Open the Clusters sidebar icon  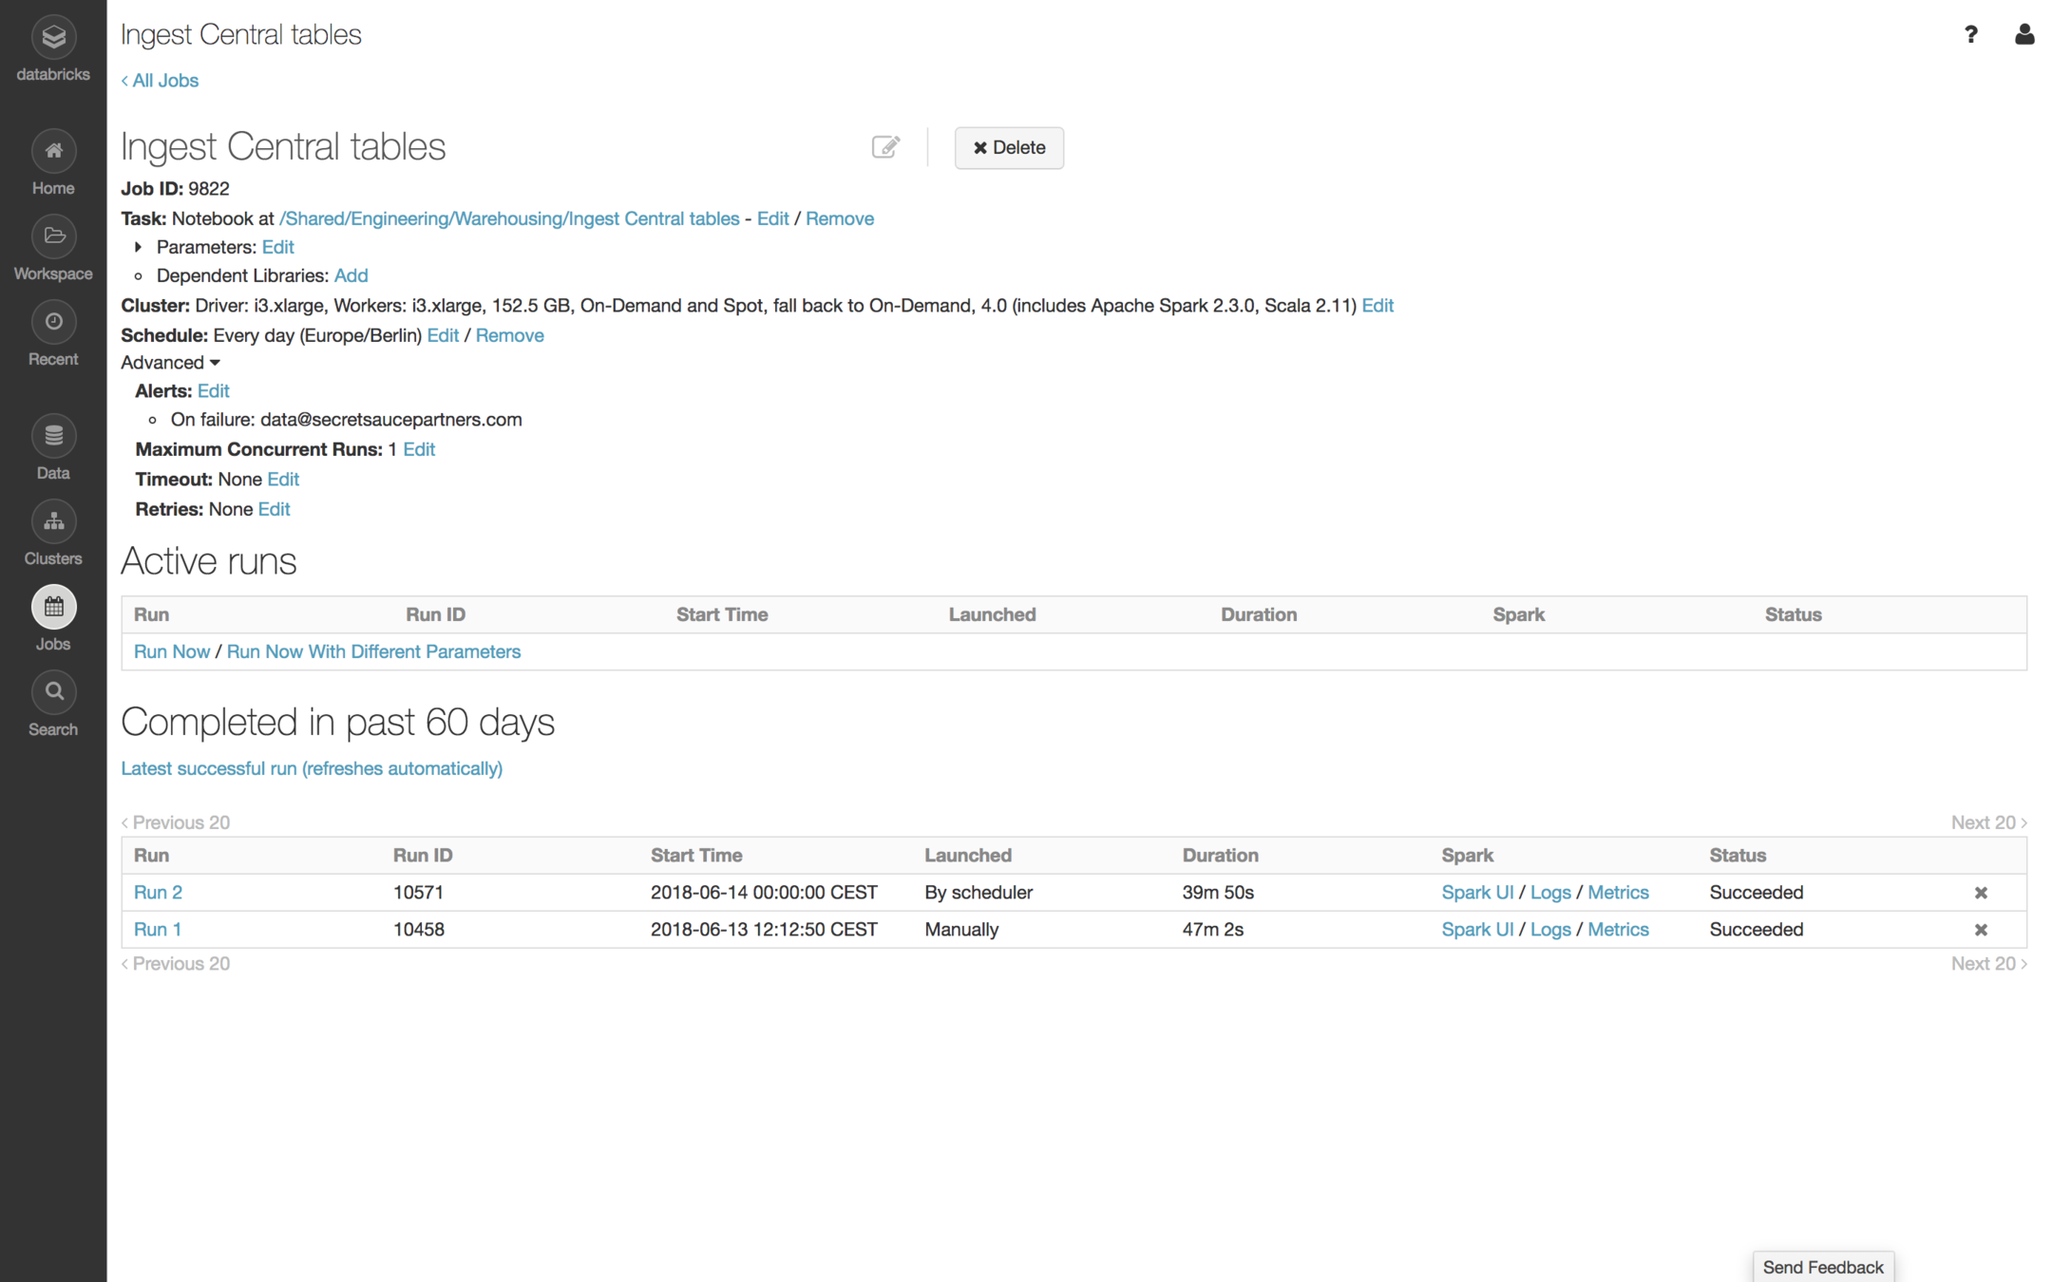pyautogui.click(x=53, y=521)
